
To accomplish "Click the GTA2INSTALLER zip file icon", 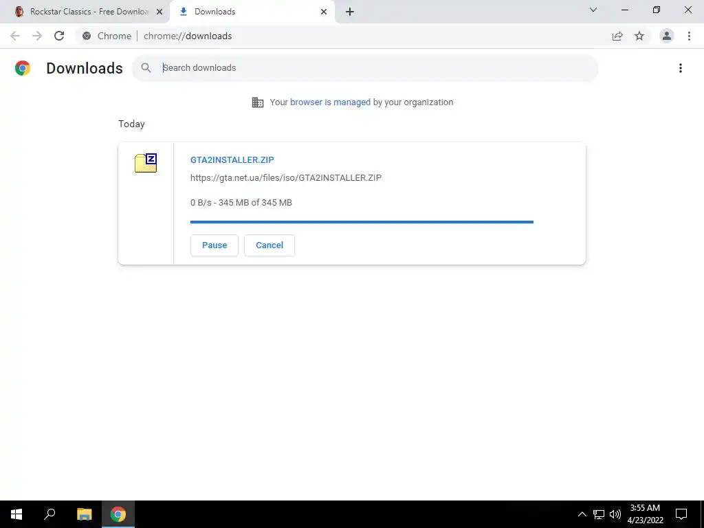I will 146,163.
